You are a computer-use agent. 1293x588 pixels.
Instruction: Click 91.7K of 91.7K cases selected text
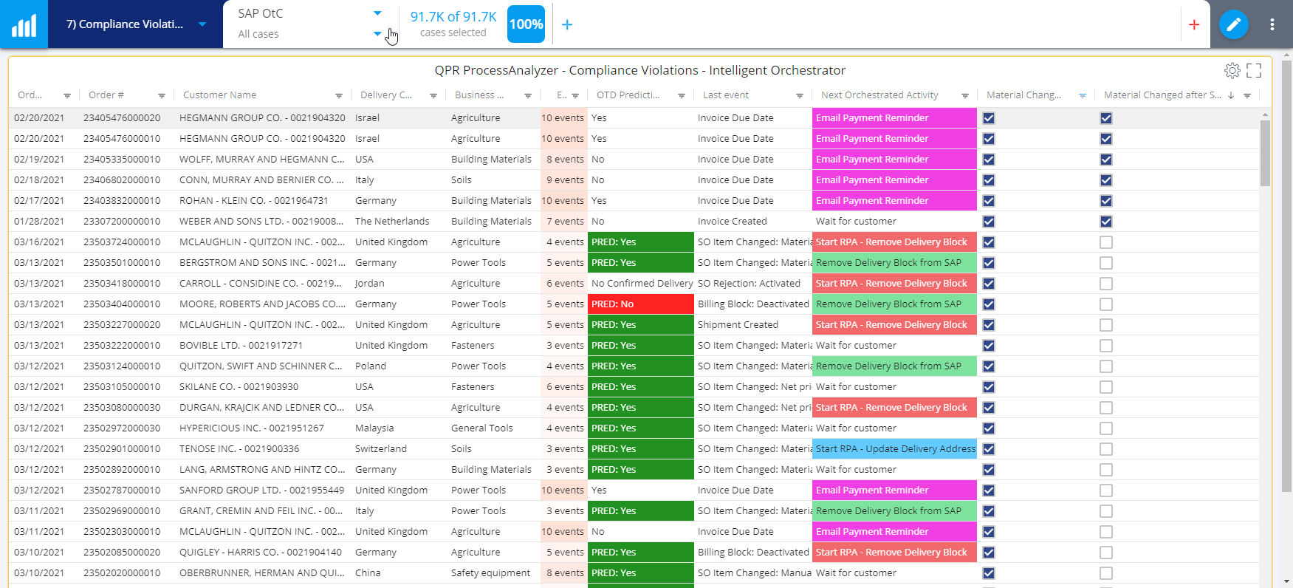453,24
